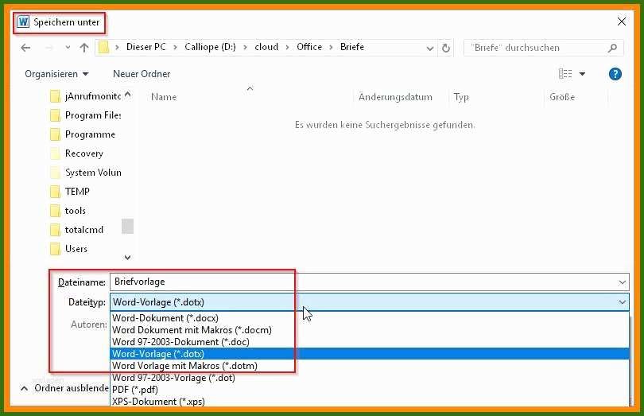
Task: Sort by Typ column header
Action: click(x=461, y=97)
